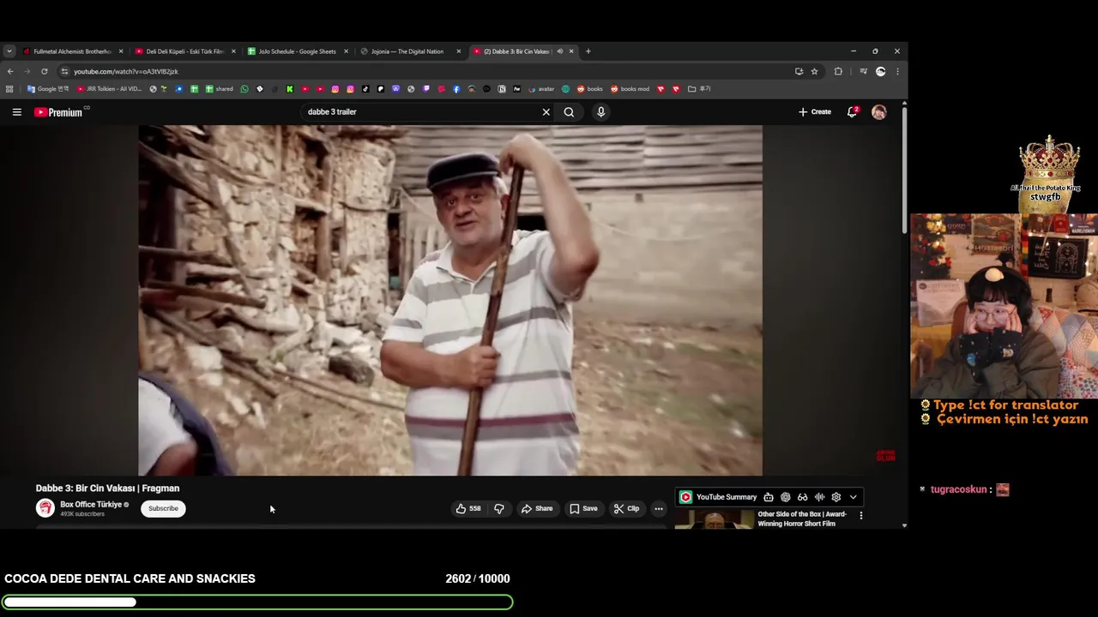Clip a segment of the video
1098x617 pixels.
pos(626,508)
